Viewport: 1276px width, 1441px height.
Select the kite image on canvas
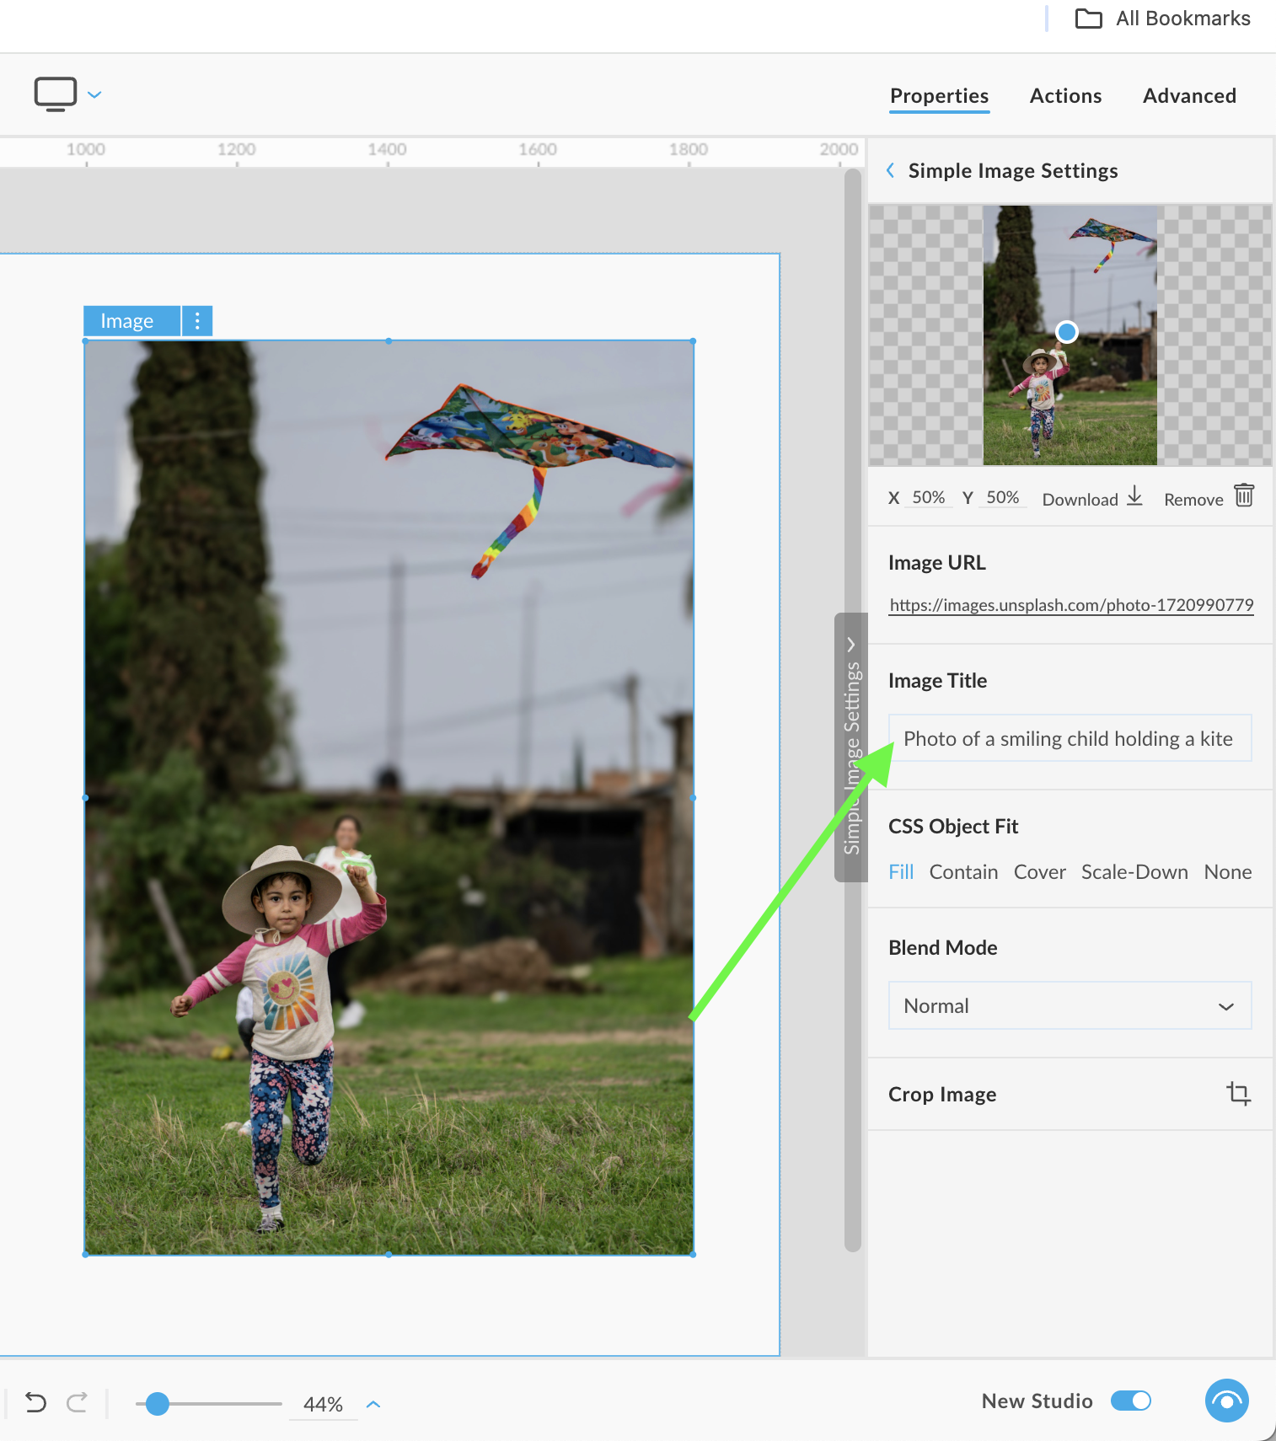coord(389,797)
